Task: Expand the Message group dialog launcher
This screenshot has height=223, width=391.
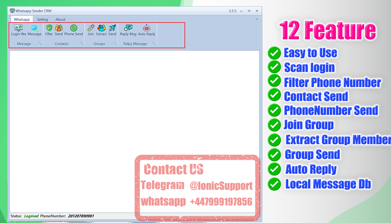Action: [40, 44]
